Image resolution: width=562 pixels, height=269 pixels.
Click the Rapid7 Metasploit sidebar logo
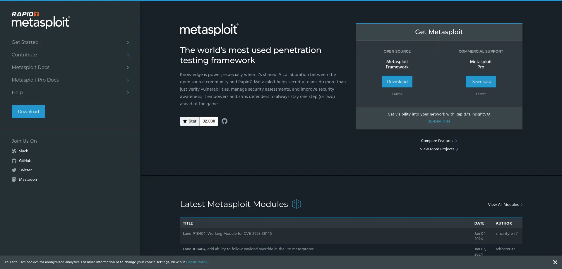point(41,20)
